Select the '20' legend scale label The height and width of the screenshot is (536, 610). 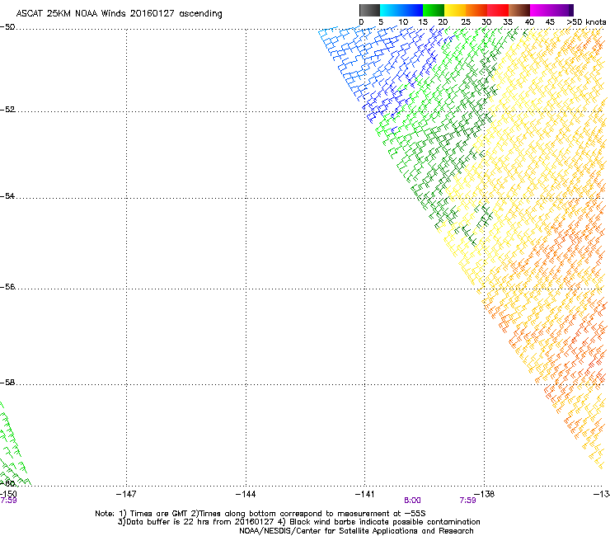(443, 22)
